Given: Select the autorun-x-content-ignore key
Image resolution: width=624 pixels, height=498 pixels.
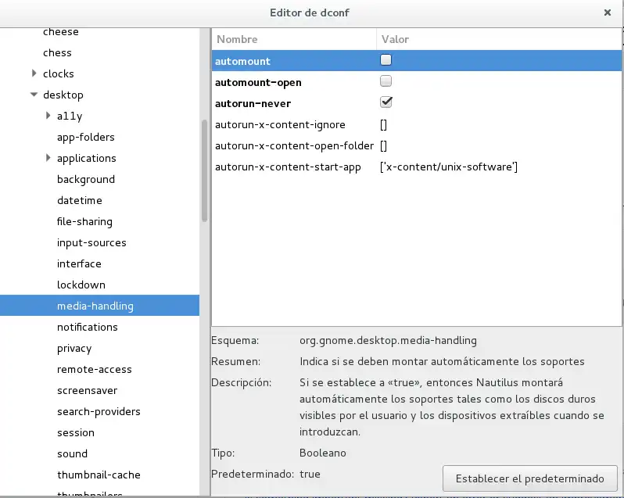Looking at the screenshot, I should click(280, 124).
